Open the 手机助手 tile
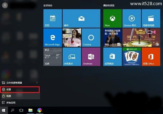The width and height of the screenshot is (163, 114). click(72, 57)
